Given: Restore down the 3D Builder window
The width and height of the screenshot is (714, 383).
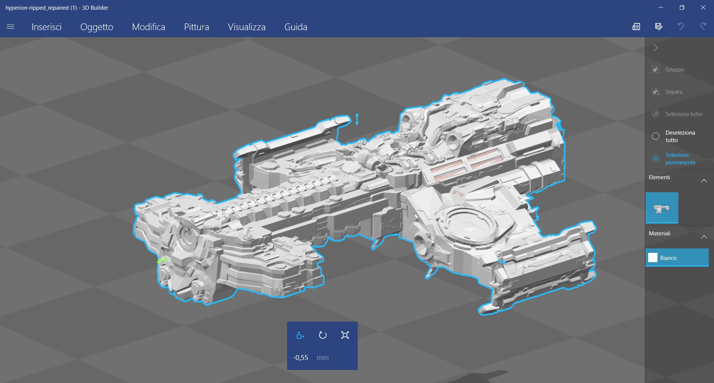Looking at the screenshot, I should pos(682,7).
